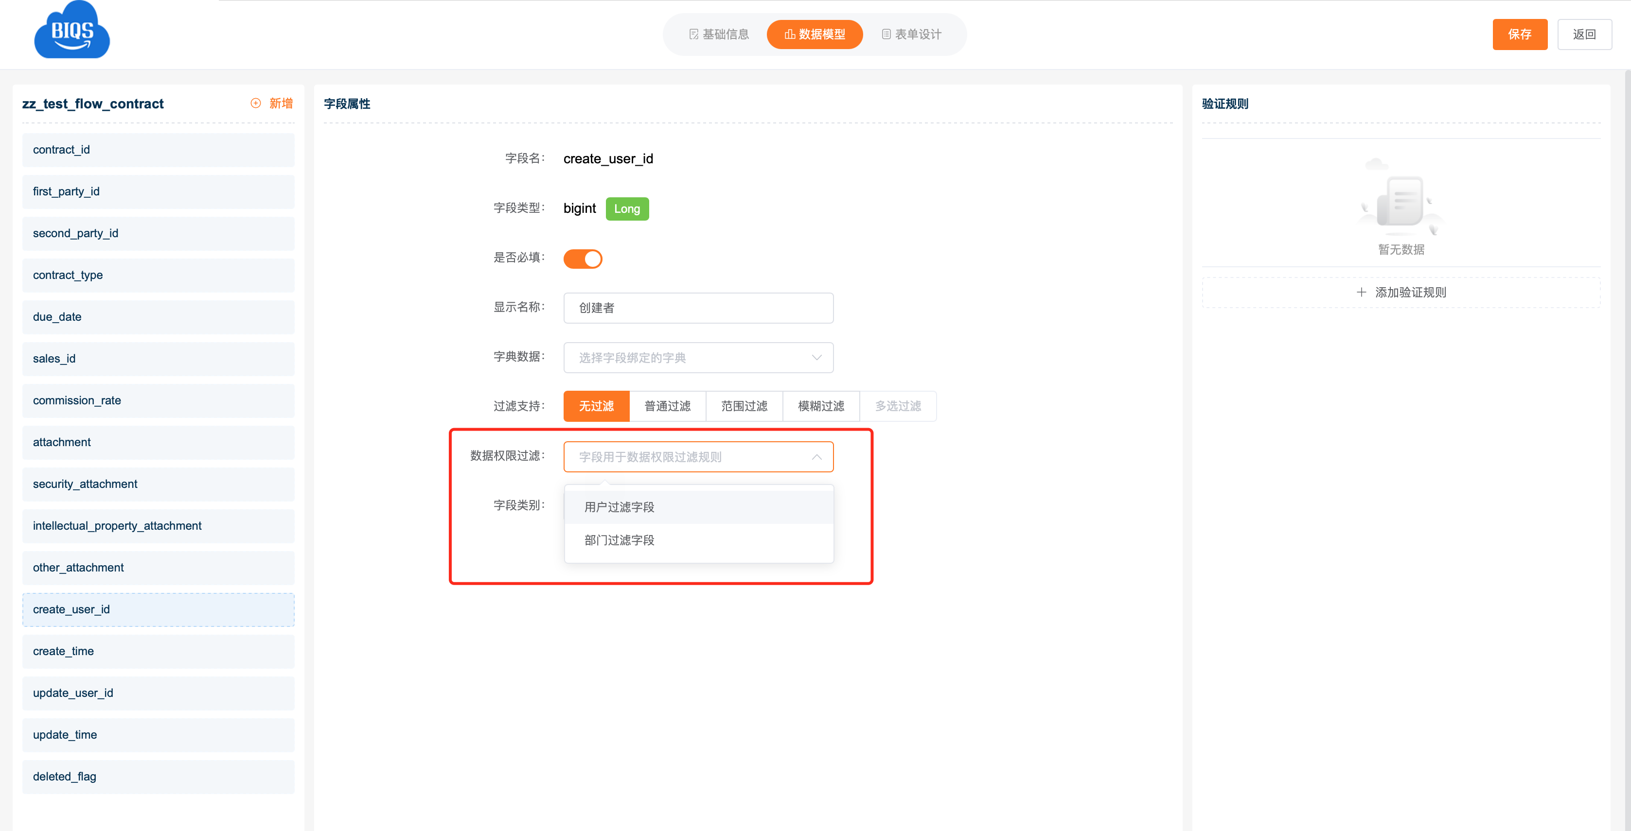The image size is (1631, 831).
Task: Select create_user_id field in list
Action: coord(159,609)
